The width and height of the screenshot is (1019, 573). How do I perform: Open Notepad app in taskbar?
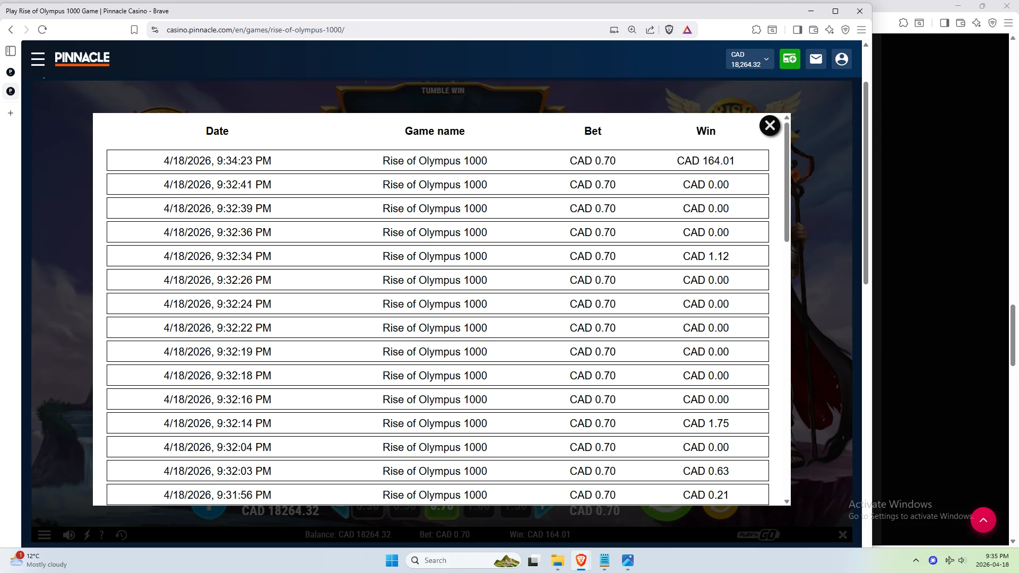[605, 560]
